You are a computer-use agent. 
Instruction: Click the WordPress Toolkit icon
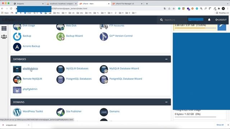pos(17,112)
